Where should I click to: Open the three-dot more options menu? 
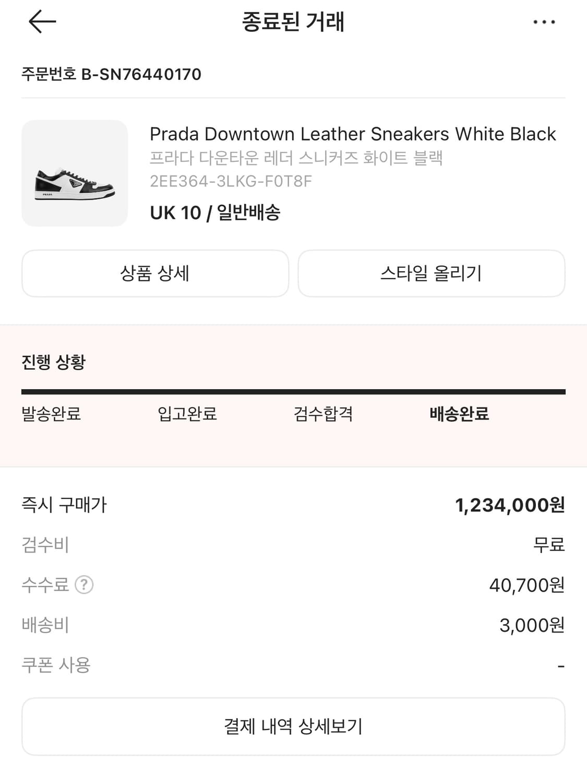544,22
